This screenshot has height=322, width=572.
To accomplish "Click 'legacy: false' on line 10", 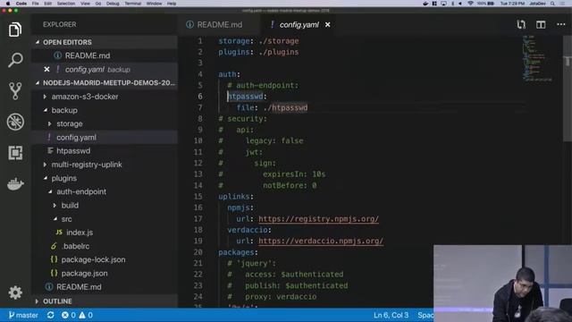I will coord(274,140).
